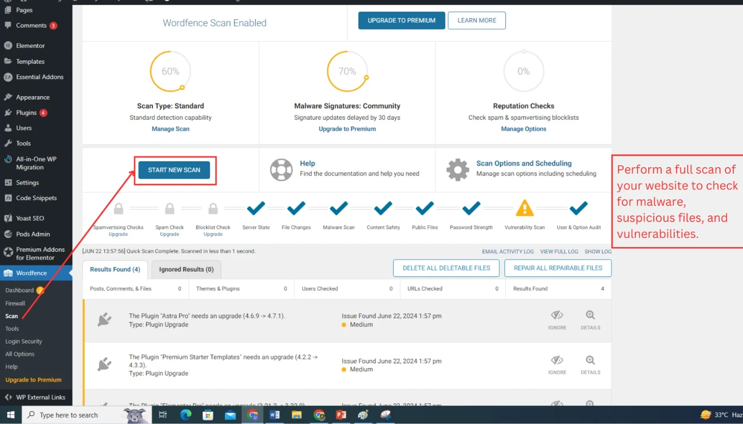Screen dimensions: 743x424
Task: Open Wordfence All Options submenu item
Action: tap(20, 354)
